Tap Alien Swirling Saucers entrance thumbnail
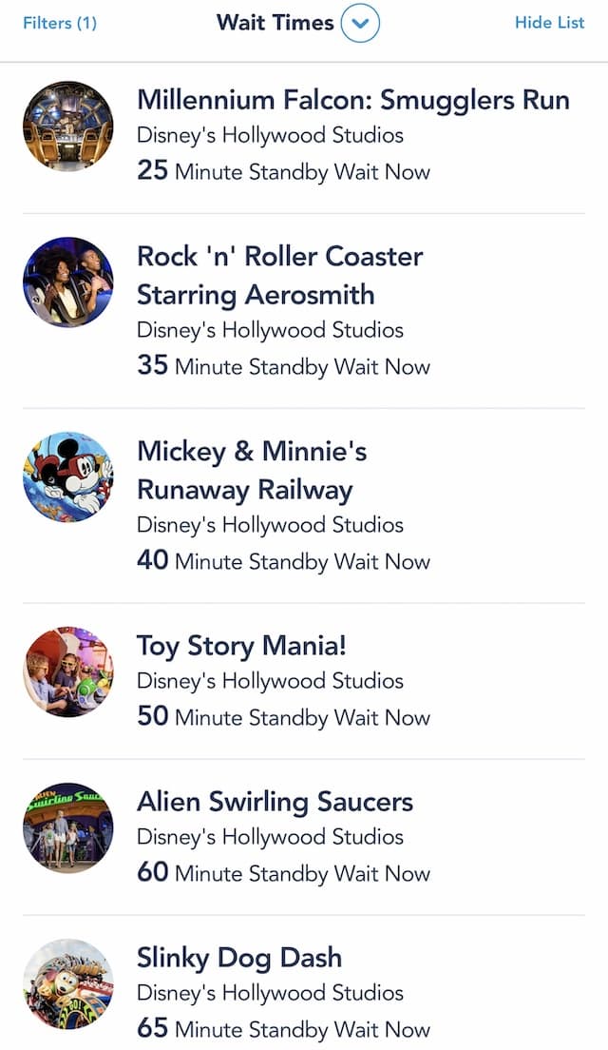 click(x=68, y=827)
